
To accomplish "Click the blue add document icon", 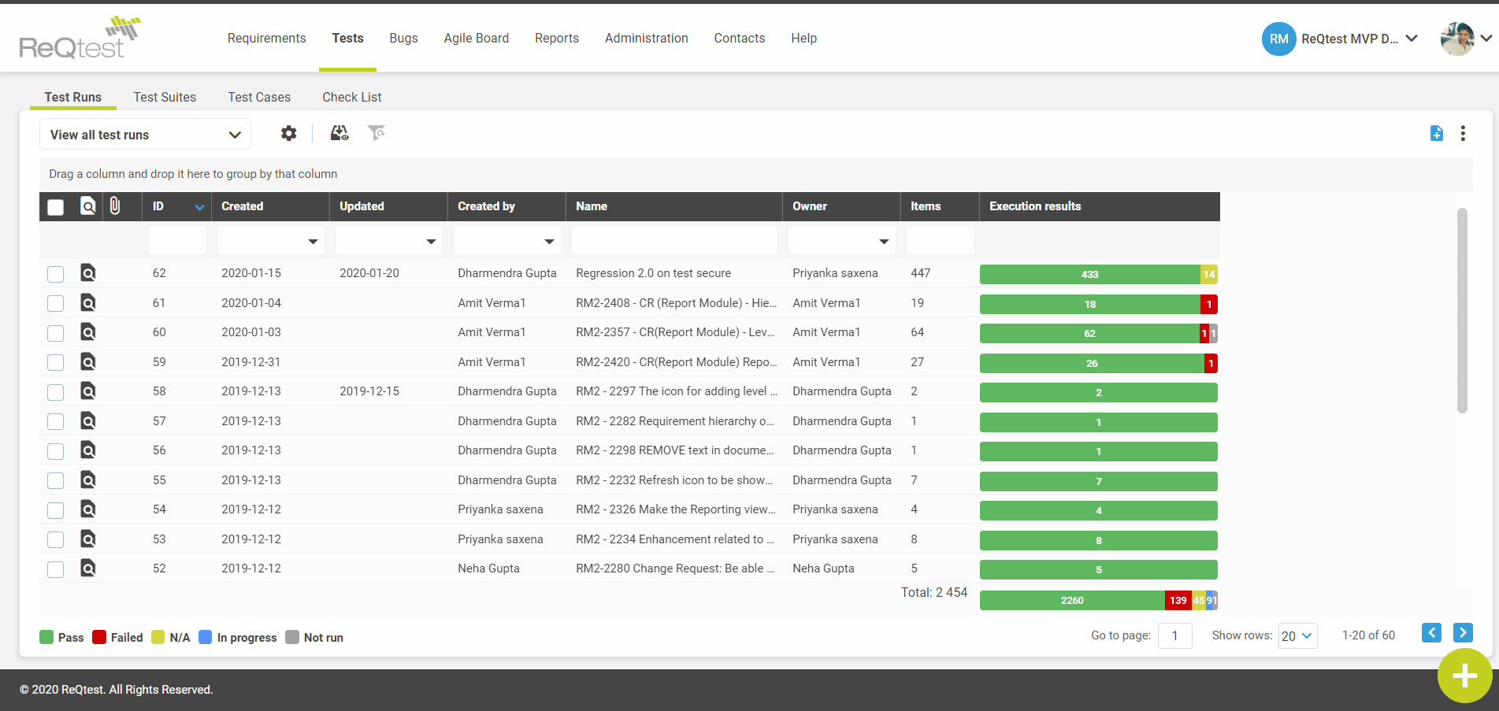I will [x=1436, y=134].
